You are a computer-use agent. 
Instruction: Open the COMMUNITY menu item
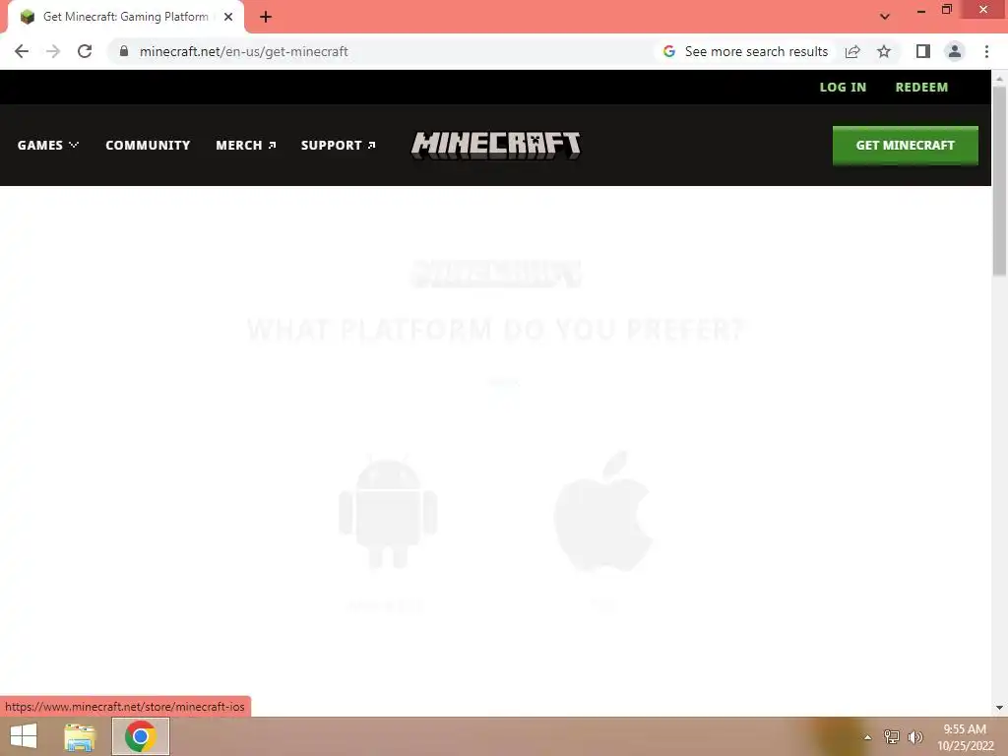[148, 146]
